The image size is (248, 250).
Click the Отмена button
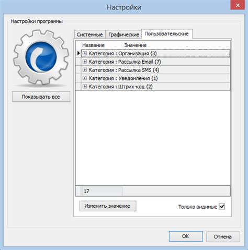tap(223, 236)
